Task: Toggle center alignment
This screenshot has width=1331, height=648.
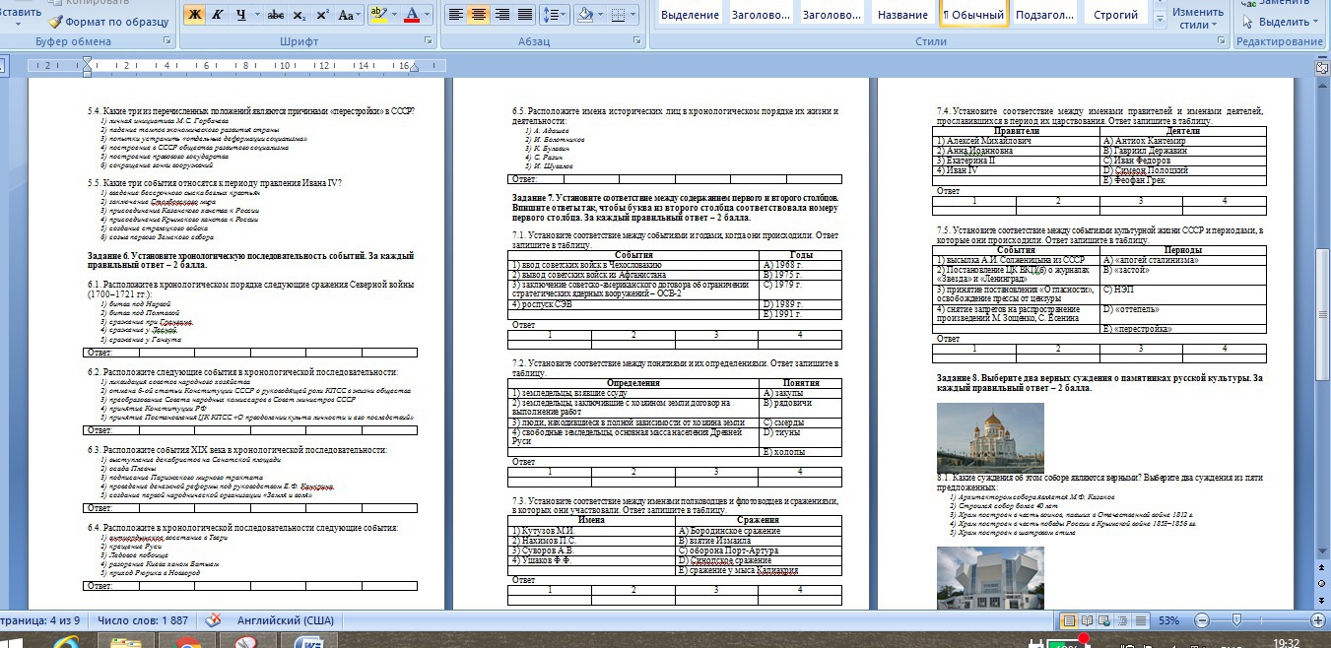Action: pos(480,15)
